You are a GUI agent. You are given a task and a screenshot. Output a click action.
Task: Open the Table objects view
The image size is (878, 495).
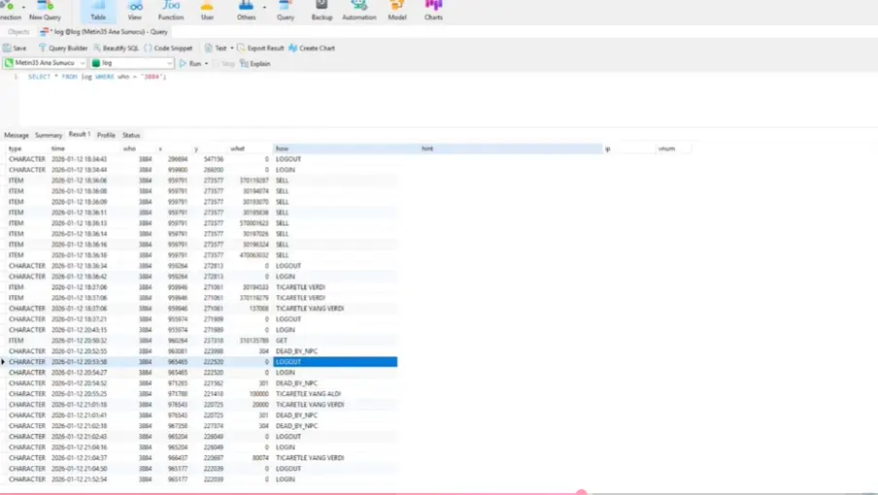tap(98, 11)
